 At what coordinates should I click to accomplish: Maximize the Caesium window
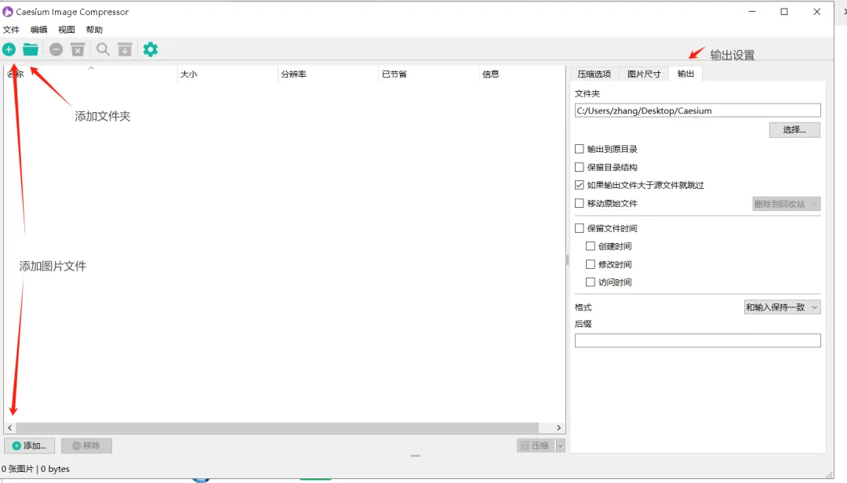click(784, 11)
